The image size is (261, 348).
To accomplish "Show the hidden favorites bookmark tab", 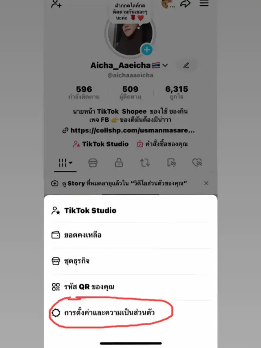I will click(171, 163).
